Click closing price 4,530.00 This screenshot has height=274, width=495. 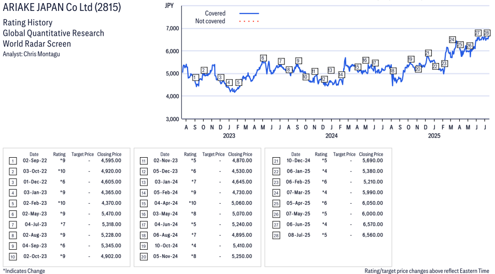[x=242, y=171]
